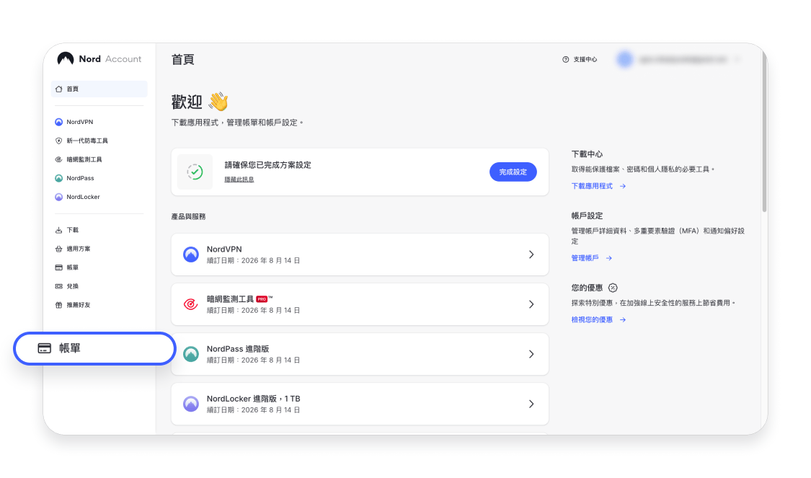Open the NordPass sidebar icon

[x=58, y=178]
